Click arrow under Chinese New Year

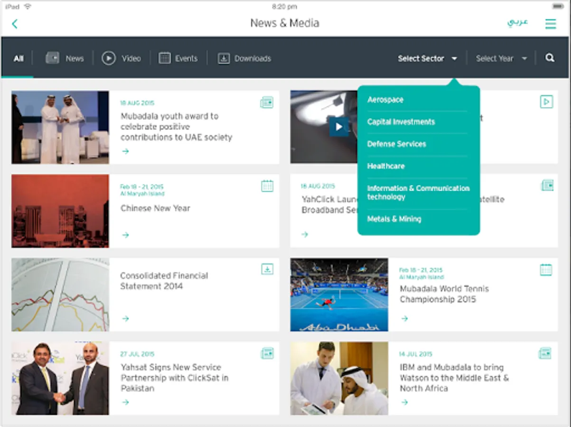tap(125, 235)
